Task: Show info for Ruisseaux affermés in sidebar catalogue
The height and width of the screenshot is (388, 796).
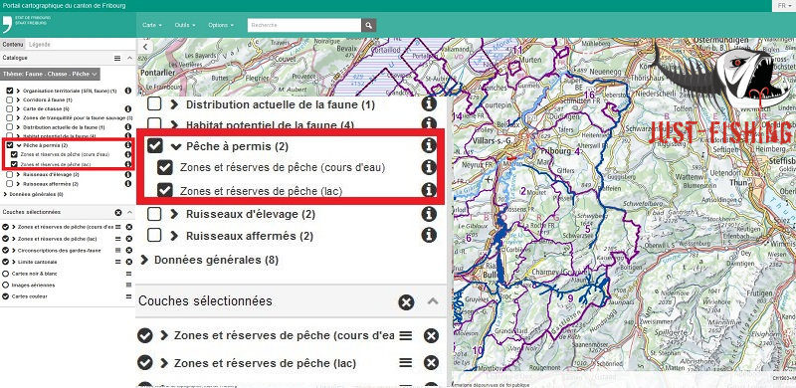Action: coord(128,184)
